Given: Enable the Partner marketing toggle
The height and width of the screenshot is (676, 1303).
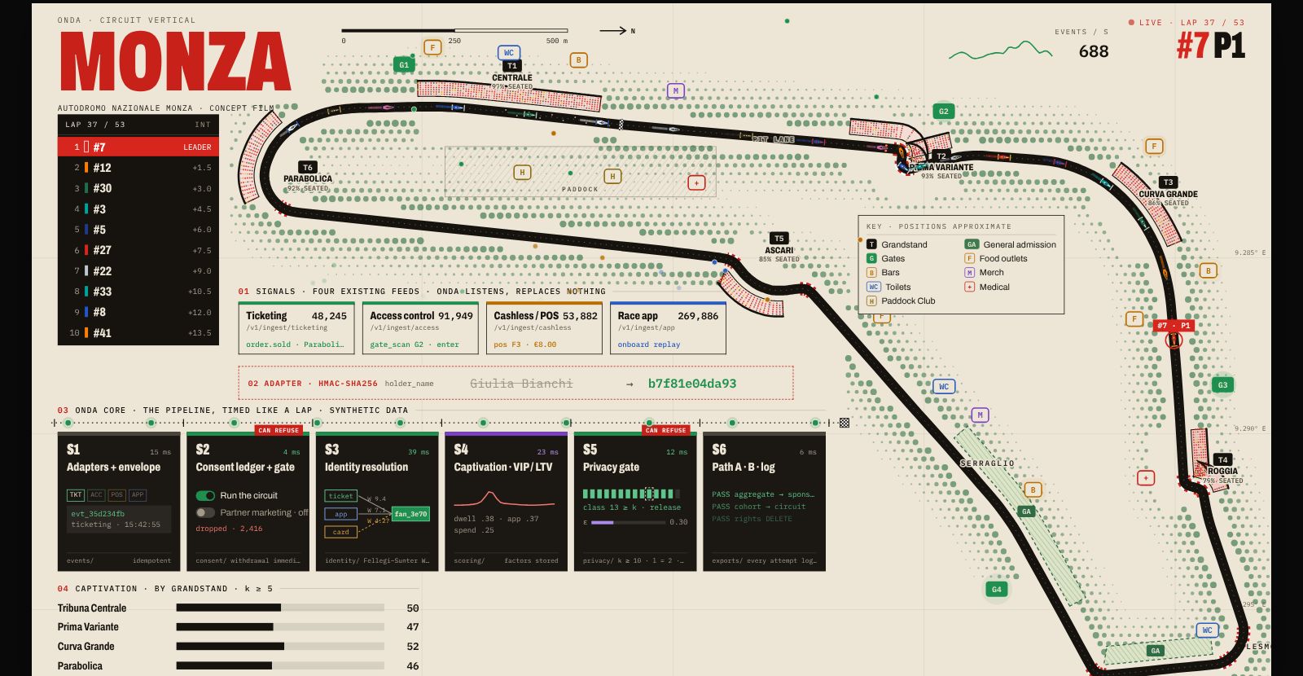Looking at the screenshot, I should tap(205, 512).
